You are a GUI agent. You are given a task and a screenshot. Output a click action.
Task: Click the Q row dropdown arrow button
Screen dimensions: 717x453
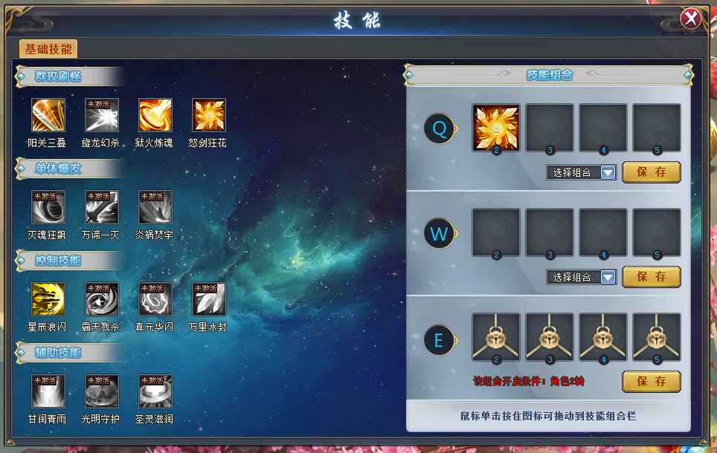pyautogui.click(x=608, y=172)
